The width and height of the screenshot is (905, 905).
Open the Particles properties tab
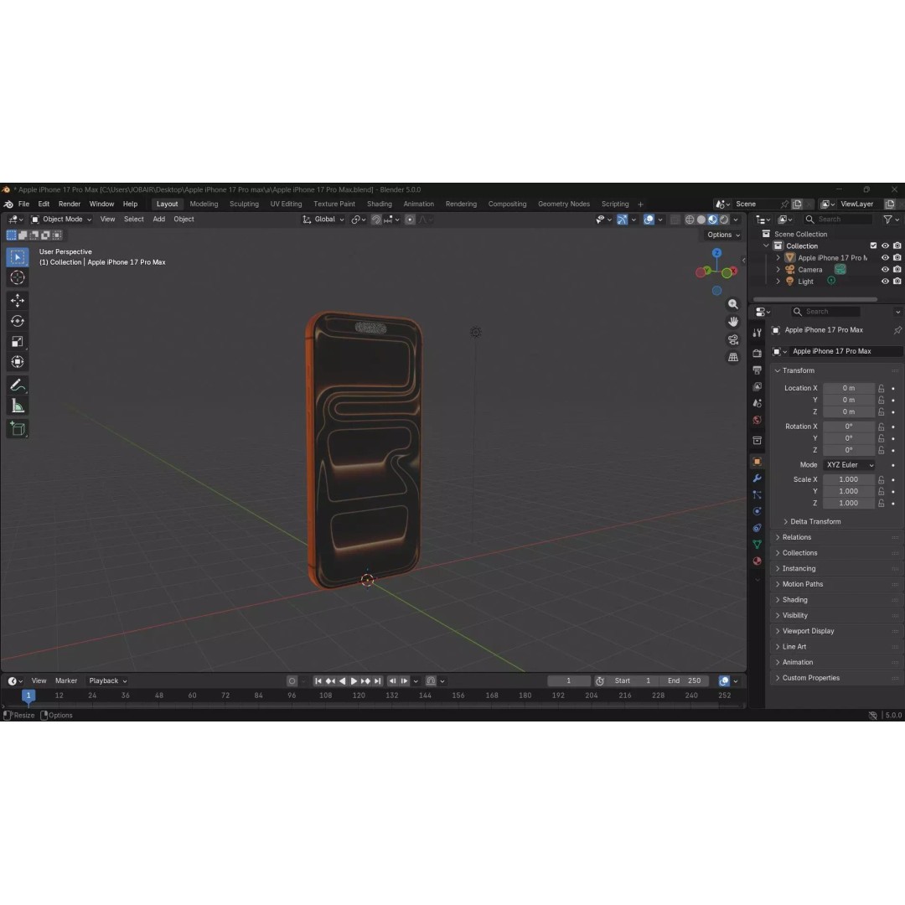(x=758, y=495)
